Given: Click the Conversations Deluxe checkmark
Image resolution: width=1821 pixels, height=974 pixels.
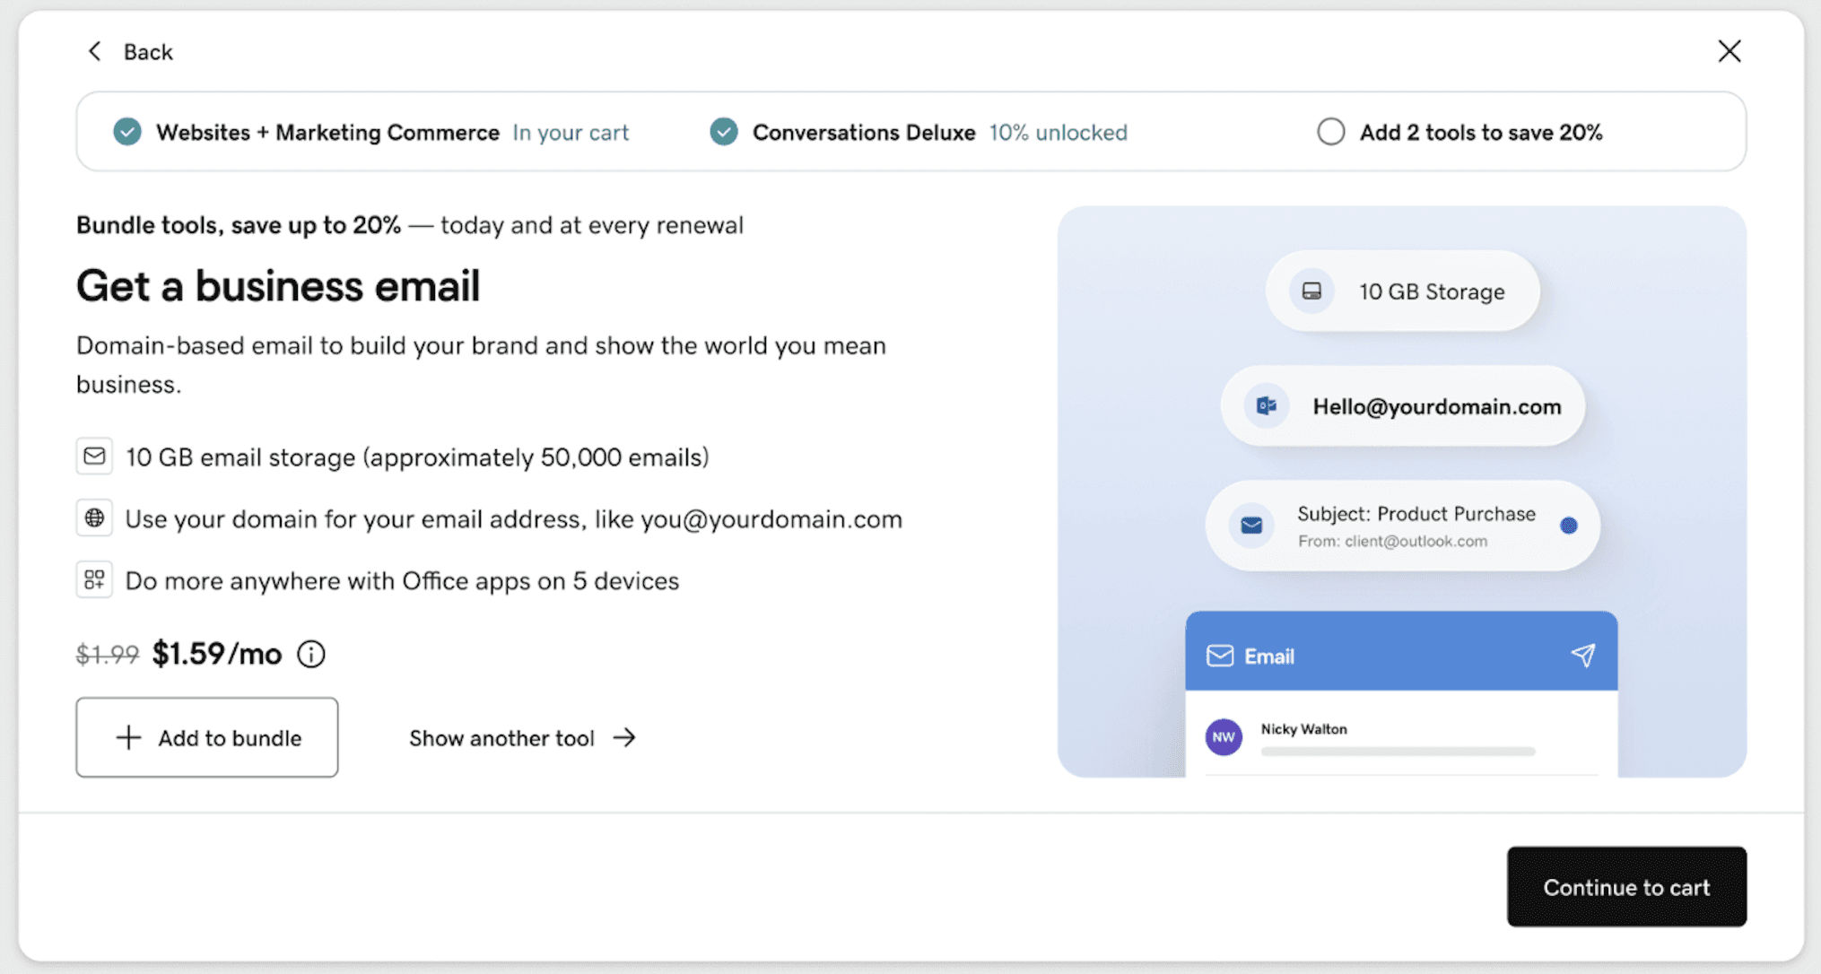Looking at the screenshot, I should point(724,132).
